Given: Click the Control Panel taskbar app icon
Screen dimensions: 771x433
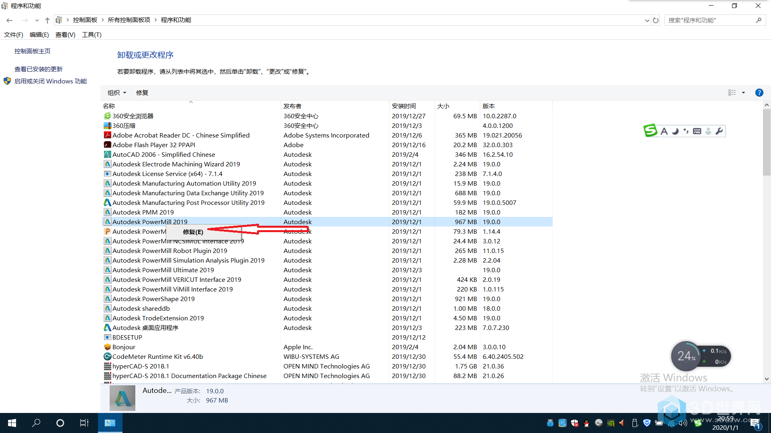Looking at the screenshot, I should click(x=110, y=423).
